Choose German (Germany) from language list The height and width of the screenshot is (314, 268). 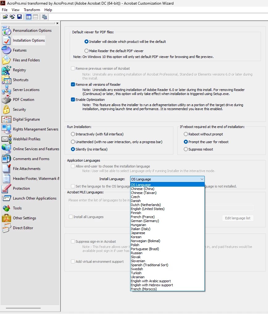[167, 221]
